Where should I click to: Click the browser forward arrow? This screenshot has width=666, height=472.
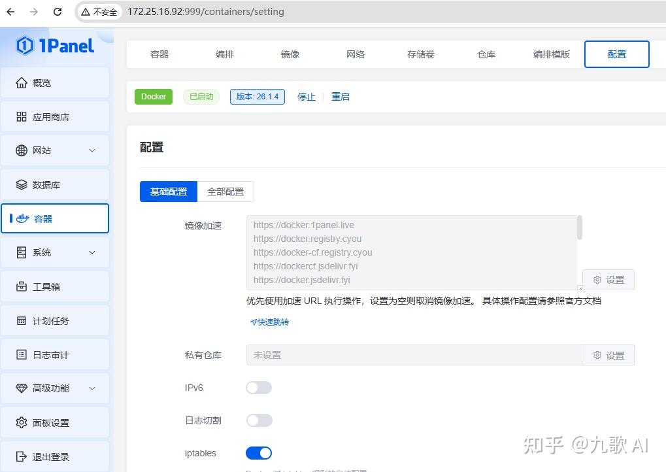34,12
